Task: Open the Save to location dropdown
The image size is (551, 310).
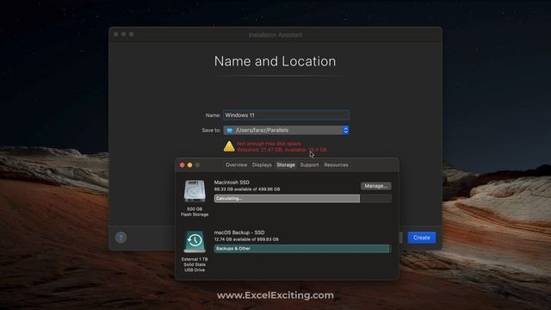Action: pos(286,130)
